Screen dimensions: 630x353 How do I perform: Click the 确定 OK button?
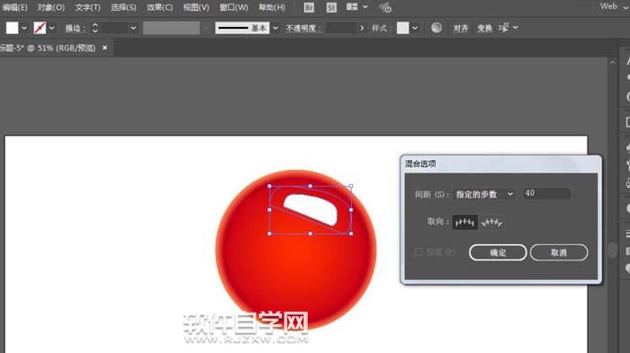(498, 252)
